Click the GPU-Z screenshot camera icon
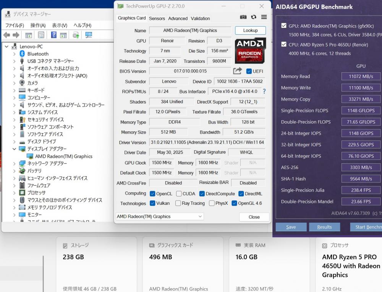This screenshot has width=382, height=292. tap(243, 17)
